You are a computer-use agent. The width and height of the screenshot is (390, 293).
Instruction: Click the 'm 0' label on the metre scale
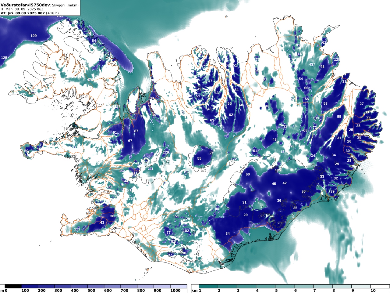(4, 291)
